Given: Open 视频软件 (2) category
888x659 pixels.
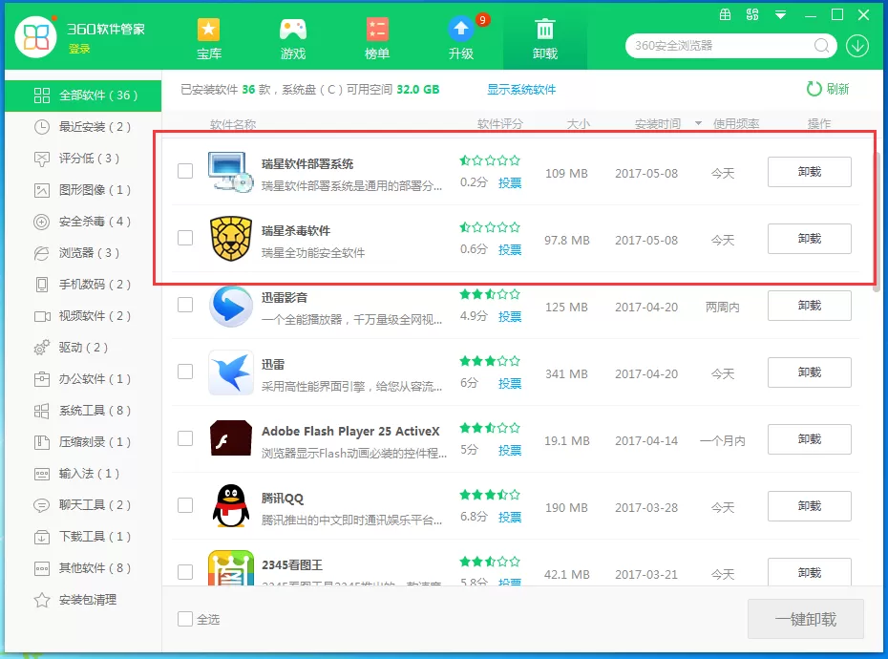Looking at the screenshot, I should click(x=83, y=316).
